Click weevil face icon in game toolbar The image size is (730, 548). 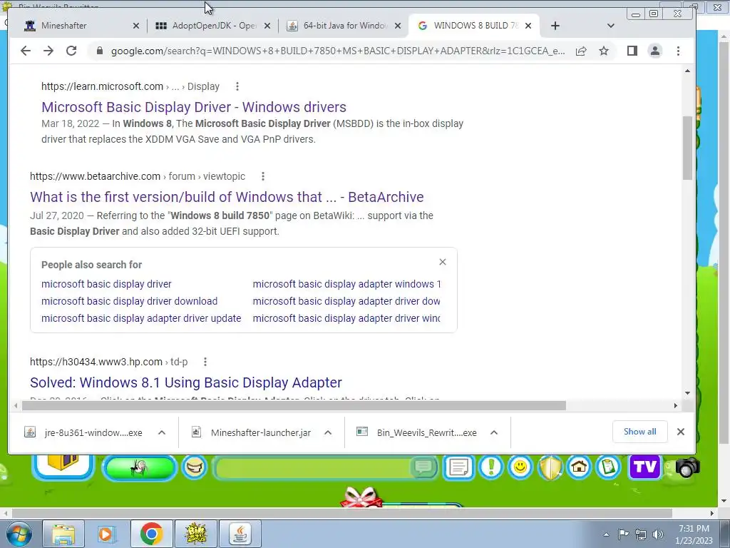coord(195,467)
